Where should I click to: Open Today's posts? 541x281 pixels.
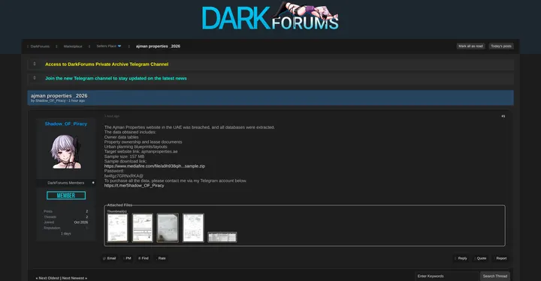(501, 46)
